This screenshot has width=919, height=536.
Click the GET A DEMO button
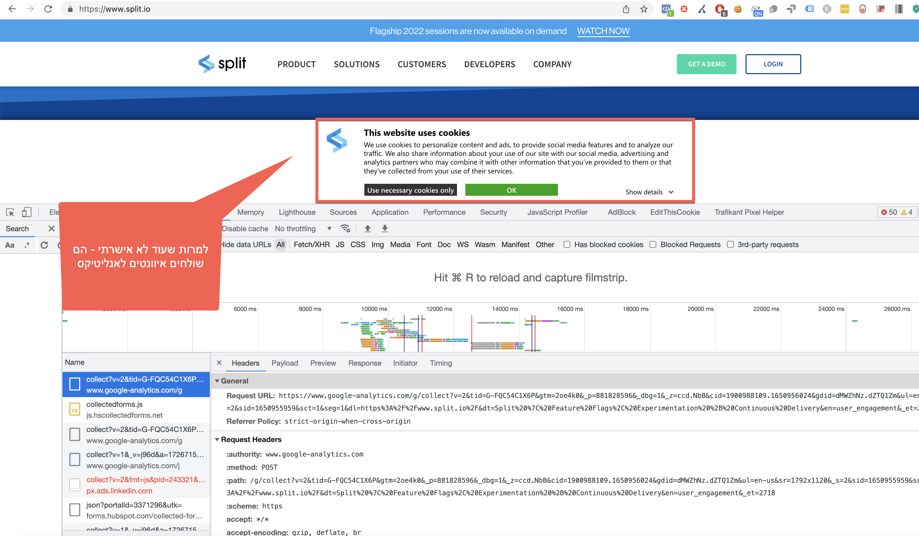706,64
